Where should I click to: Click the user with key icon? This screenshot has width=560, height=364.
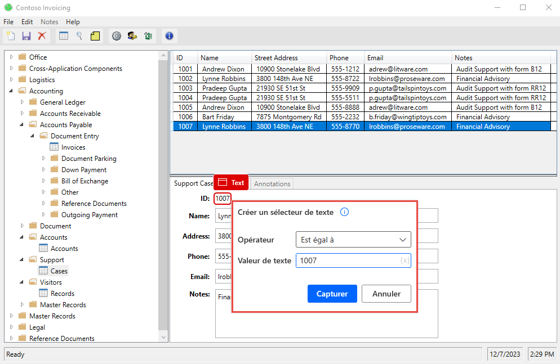pos(132,36)
